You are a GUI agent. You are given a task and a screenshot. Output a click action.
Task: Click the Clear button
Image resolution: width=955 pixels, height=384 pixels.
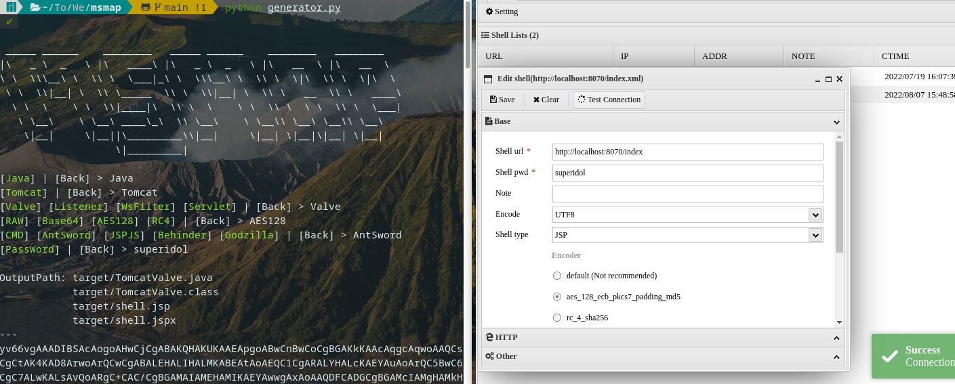click(546, 100)
